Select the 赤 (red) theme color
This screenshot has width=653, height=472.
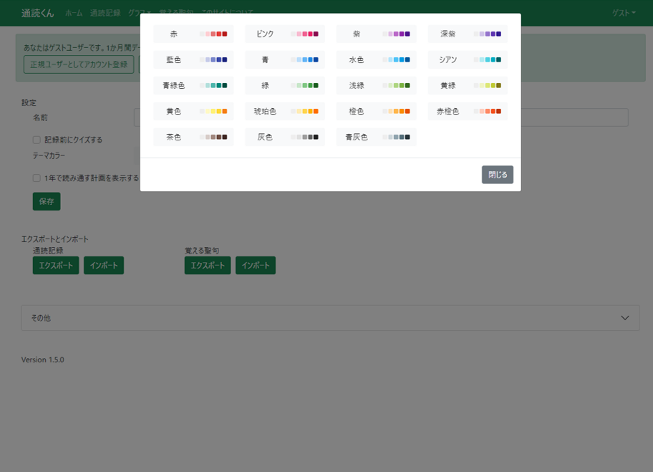click(x=193, y=34)
